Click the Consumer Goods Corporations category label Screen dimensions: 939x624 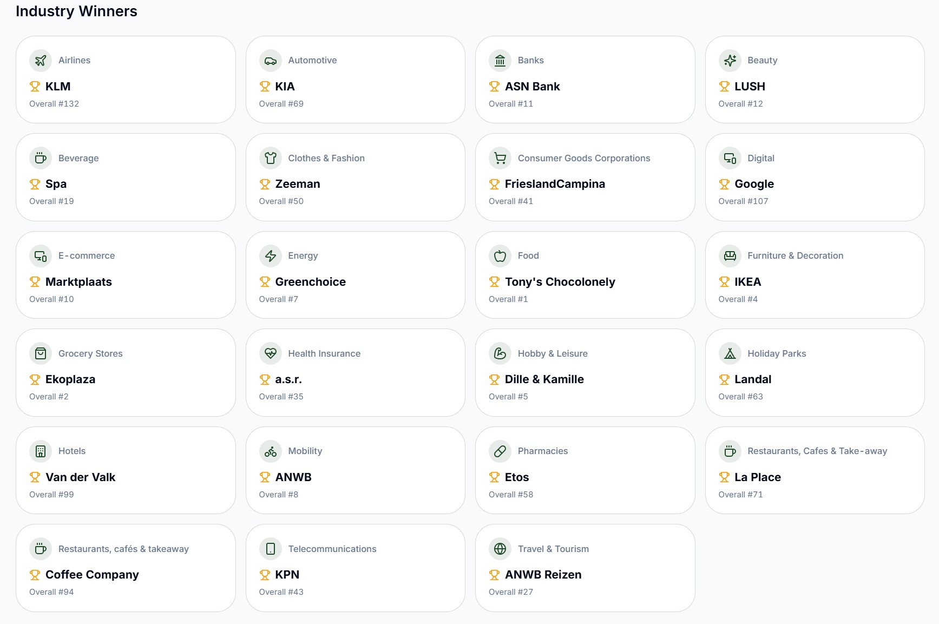(583, 158)
